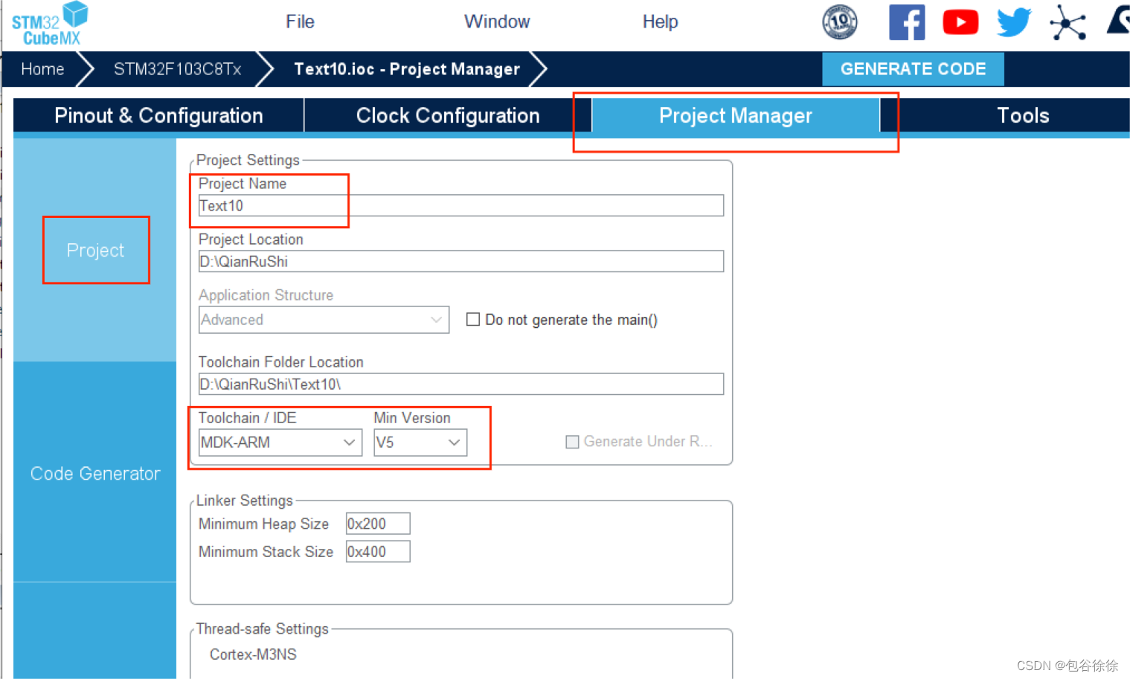
Task: Click the Thread-safe Settings group label
Action: click(262, 629)
